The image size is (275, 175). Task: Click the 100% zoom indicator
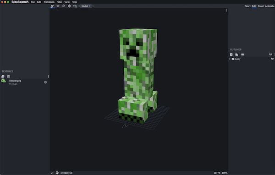[225, 173]
